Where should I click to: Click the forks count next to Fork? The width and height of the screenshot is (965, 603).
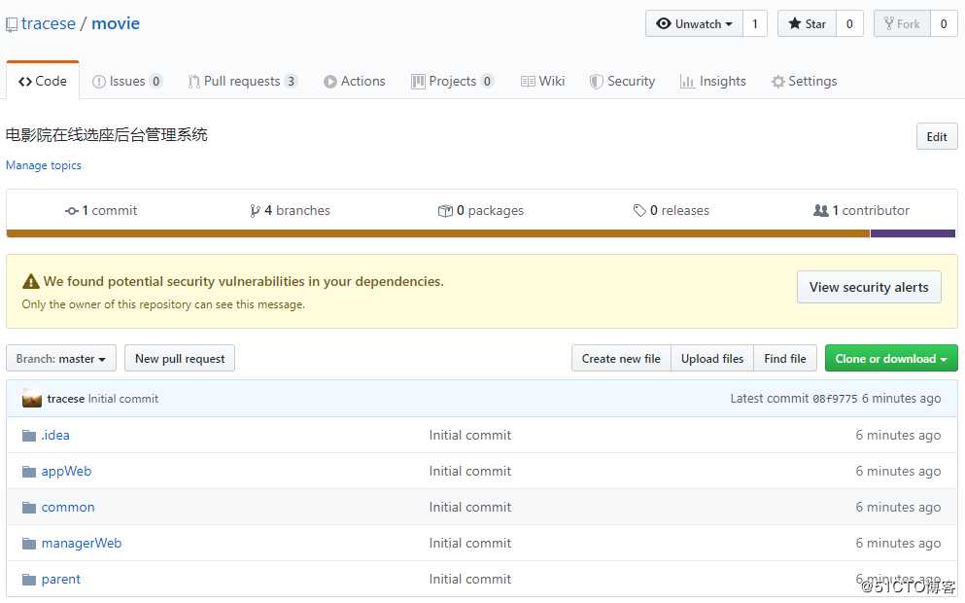944,23
